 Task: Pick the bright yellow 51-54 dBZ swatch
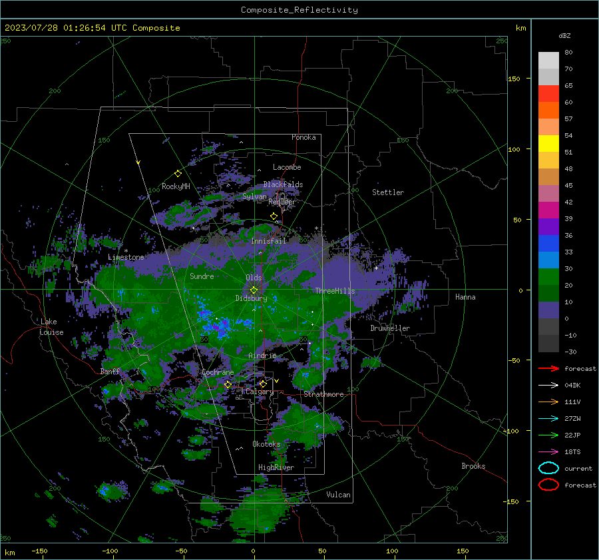coord(548,144)
